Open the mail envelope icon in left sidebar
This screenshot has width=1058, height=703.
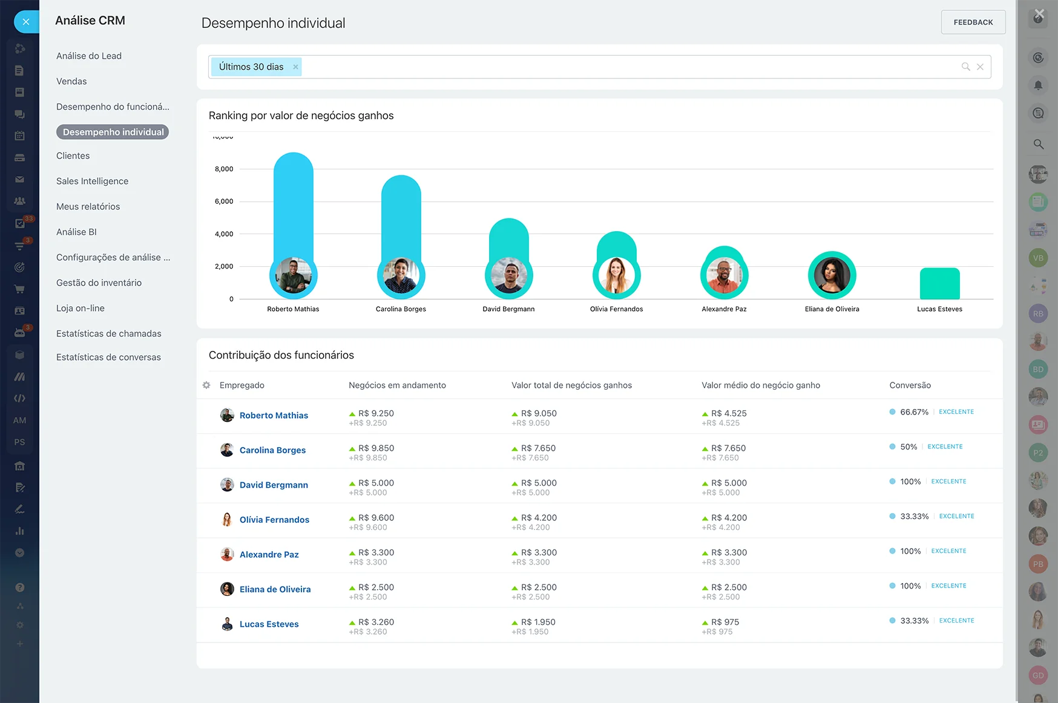tap(19, 179)
